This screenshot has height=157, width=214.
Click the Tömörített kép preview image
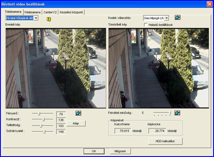pos(159,68)
